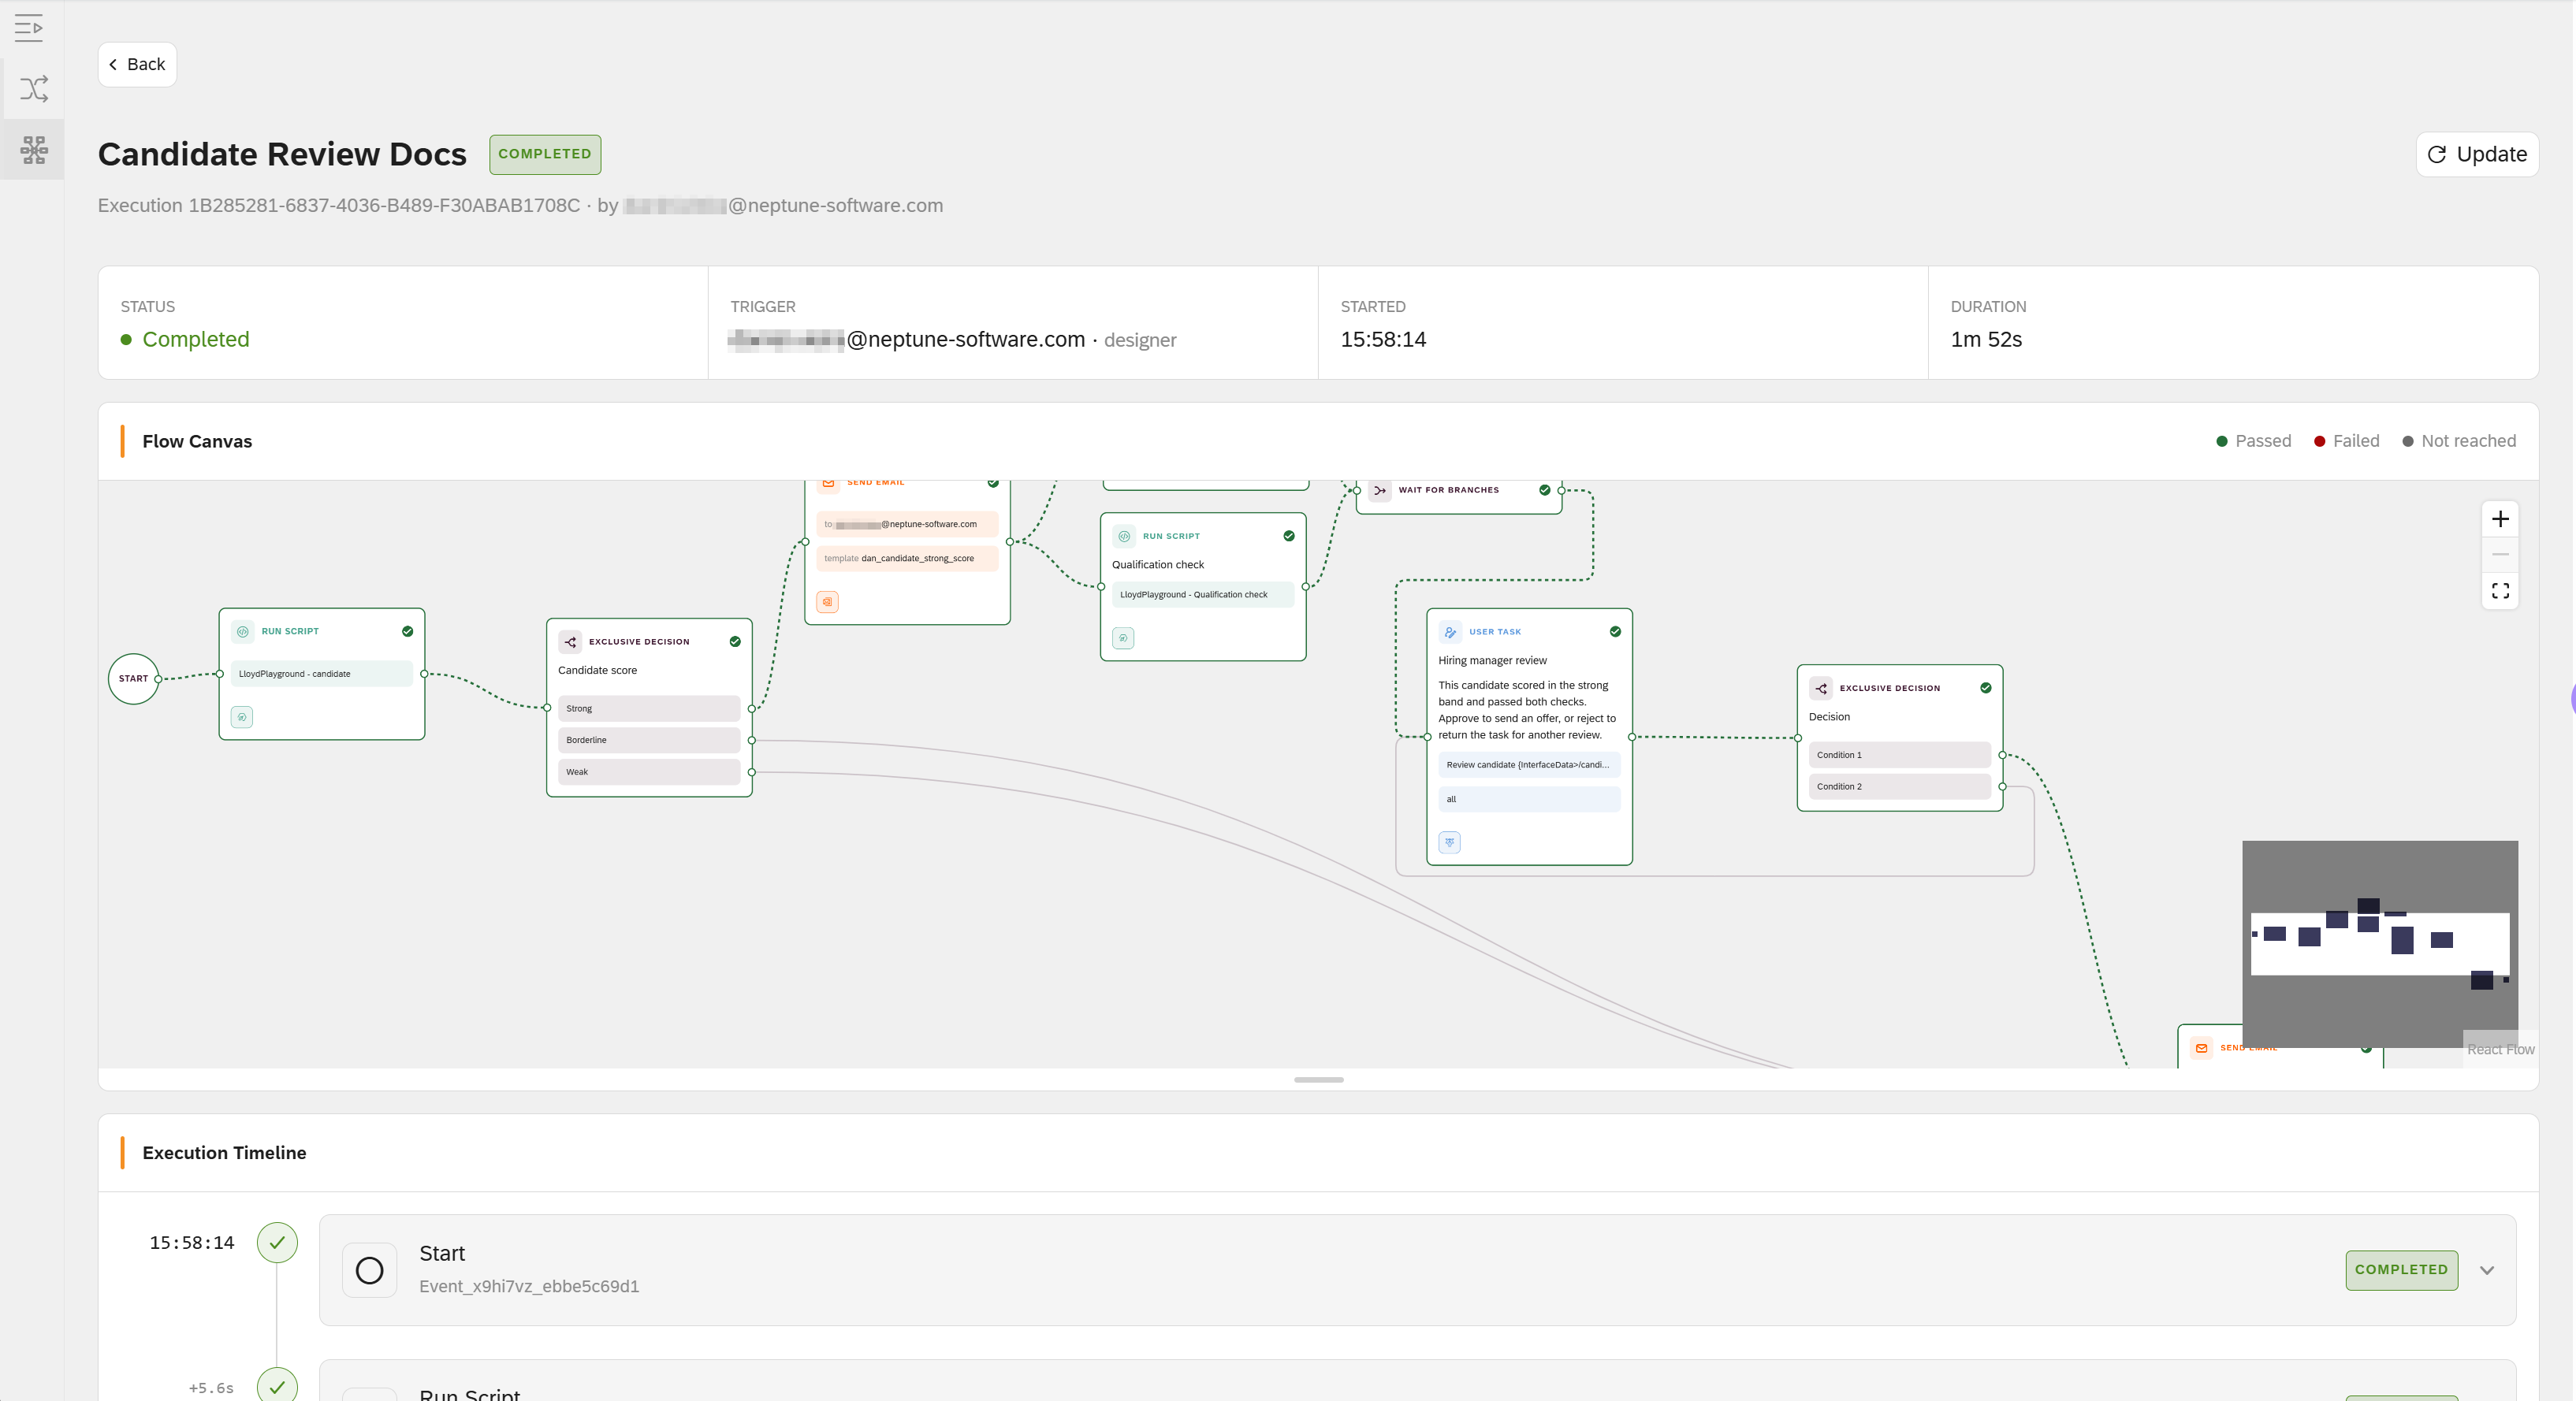
Task: Click the passed checkmark on LloydPlayground candidate node
Action: [x=407, y=631]
